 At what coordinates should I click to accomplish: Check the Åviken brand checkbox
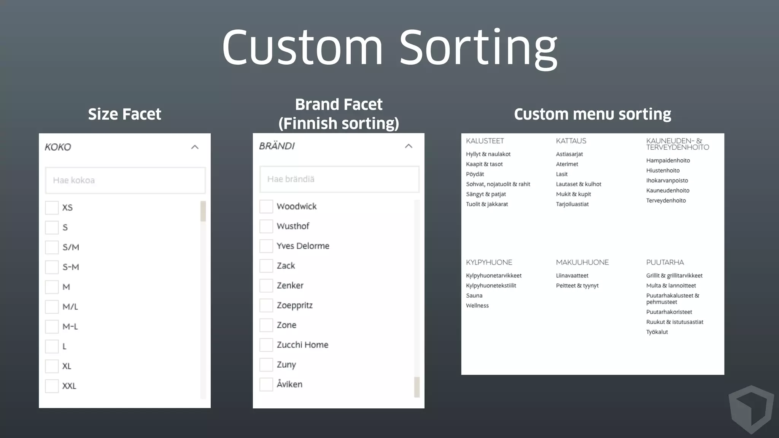tap(266, 384)
